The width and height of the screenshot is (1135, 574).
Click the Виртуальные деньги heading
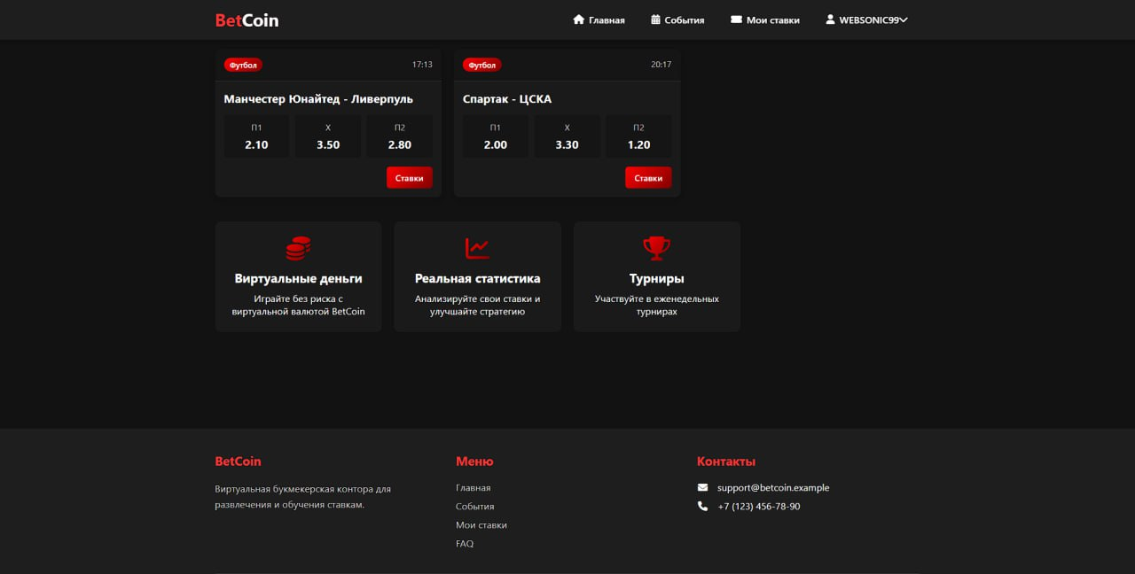click(298, 278)
